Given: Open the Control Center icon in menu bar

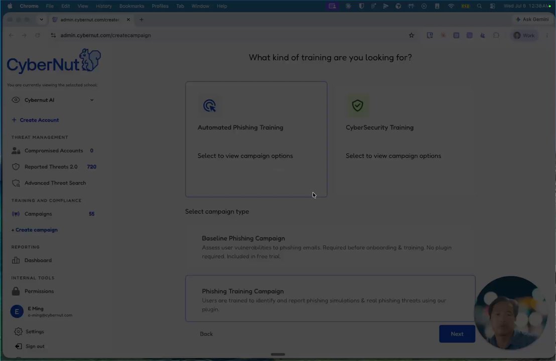Looking at the screenshot, I should [x=493, y=6].
